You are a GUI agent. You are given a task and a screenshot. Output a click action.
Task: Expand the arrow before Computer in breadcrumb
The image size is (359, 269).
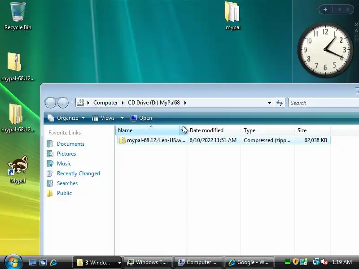point(88,103)
